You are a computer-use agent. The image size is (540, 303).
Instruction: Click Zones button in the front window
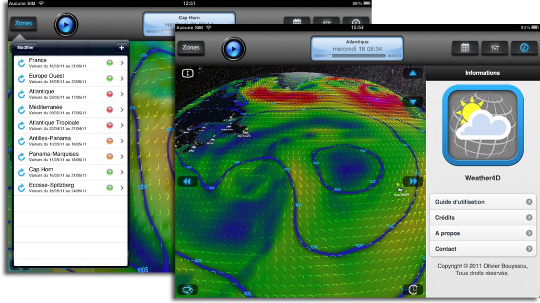[x=191, y=47]
